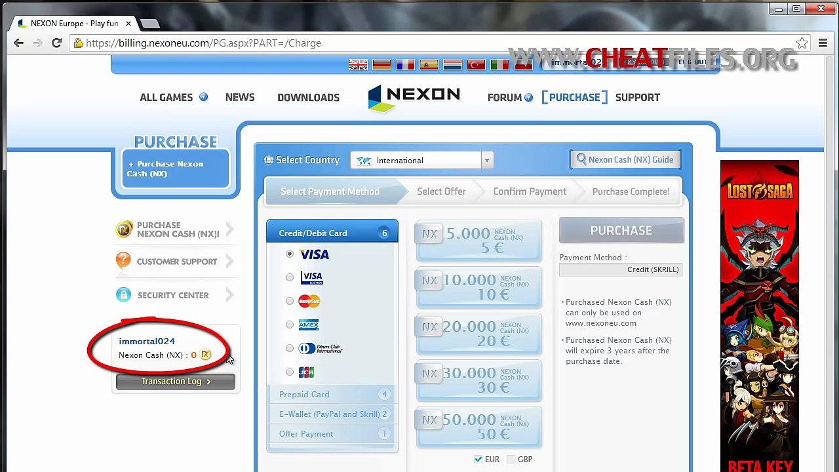Viewport: 839px width, 472px height.
Task: Click the Lost Saga banner advertisement
Action: 760,316
